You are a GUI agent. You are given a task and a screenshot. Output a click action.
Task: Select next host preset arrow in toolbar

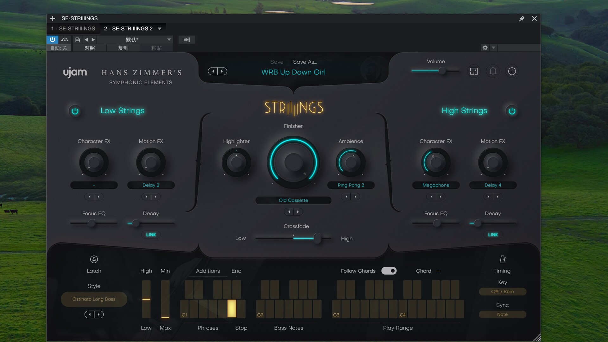coord(93,40)
